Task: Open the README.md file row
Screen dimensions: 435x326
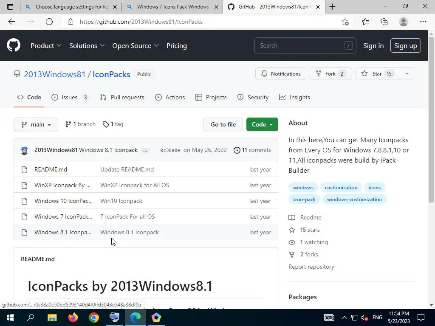Action: coord(146,169)
